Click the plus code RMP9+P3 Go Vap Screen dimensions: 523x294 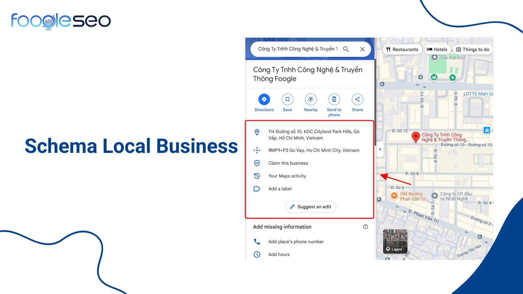[314, 150]
